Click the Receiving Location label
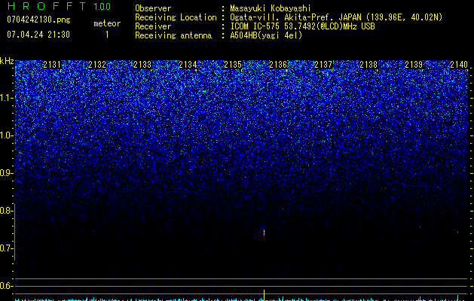This screenshot has width=474, height=301. pyautogui.click(x=176, y=17)
